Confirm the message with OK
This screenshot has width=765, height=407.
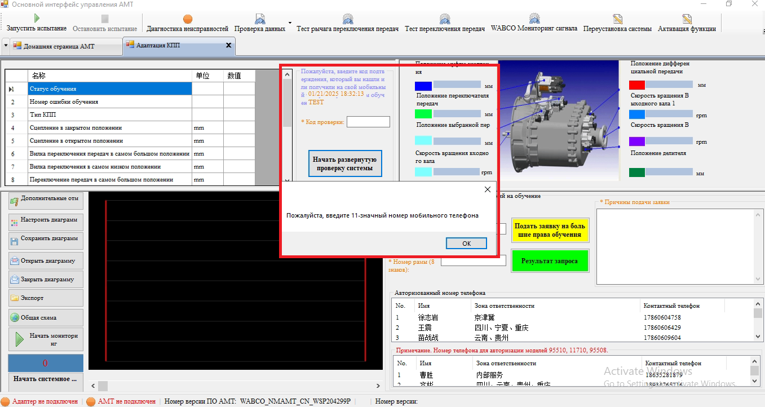pos(466,244)
